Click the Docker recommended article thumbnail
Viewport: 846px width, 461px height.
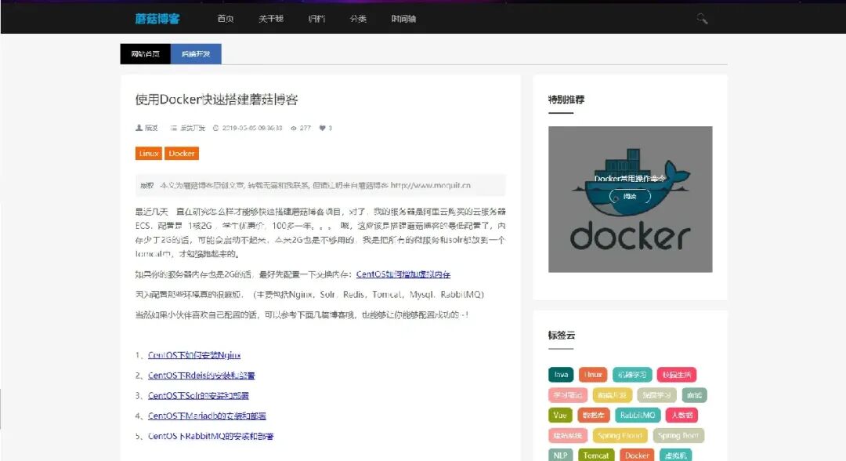point(630,199)
